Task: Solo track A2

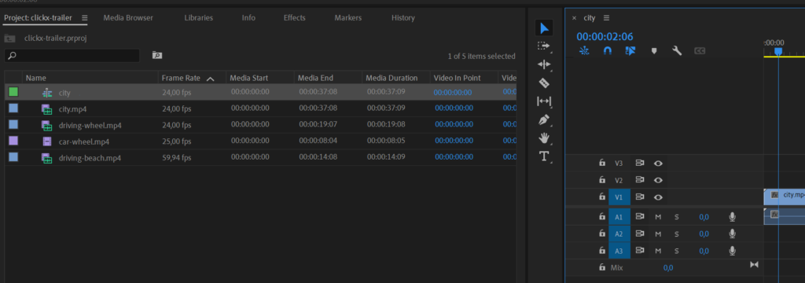Action: point(677,234)
